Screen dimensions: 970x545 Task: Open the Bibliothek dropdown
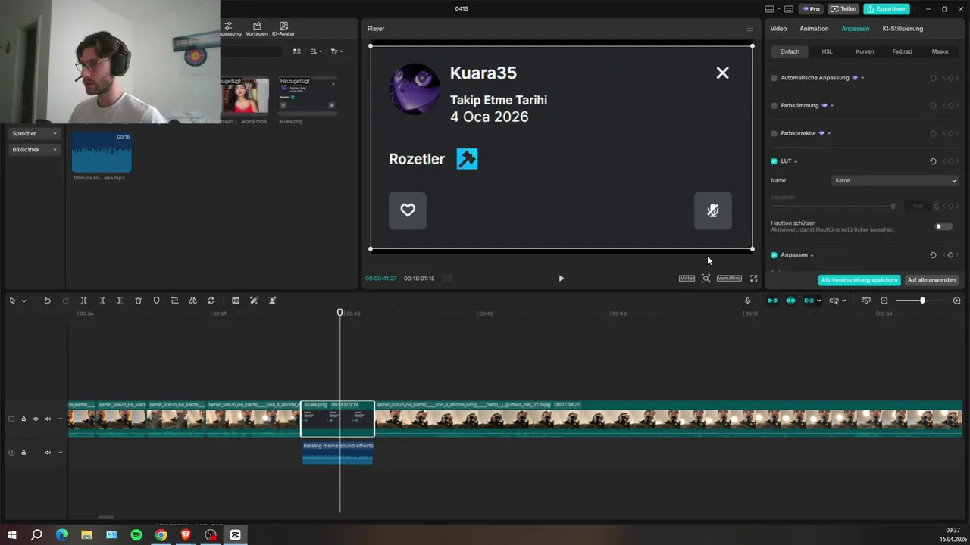coord(34,150)
